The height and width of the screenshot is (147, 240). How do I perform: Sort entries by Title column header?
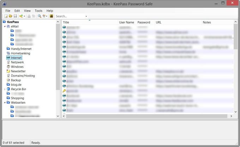point(90,22)
